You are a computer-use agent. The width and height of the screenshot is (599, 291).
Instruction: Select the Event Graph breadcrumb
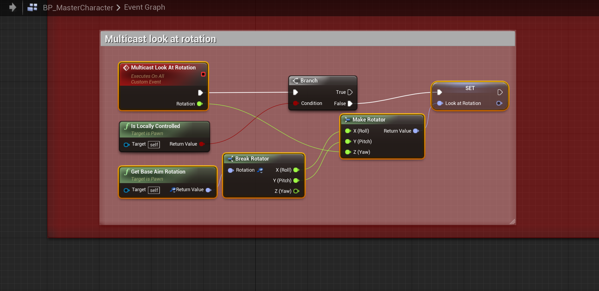144,7
